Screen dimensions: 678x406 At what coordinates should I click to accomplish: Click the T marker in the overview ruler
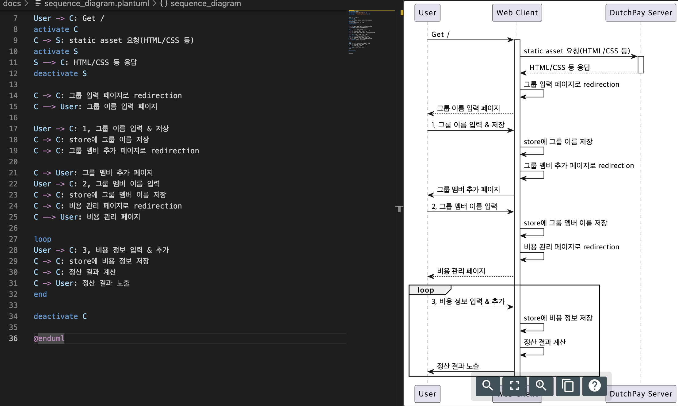pos(399,209)
